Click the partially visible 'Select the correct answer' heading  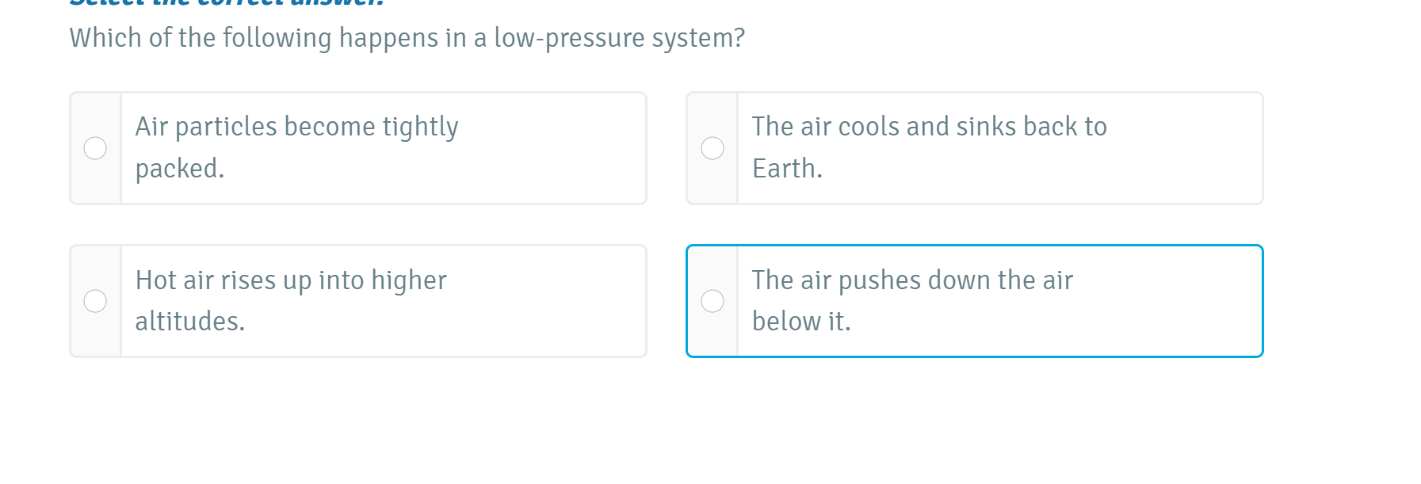(x=227, y=3)
